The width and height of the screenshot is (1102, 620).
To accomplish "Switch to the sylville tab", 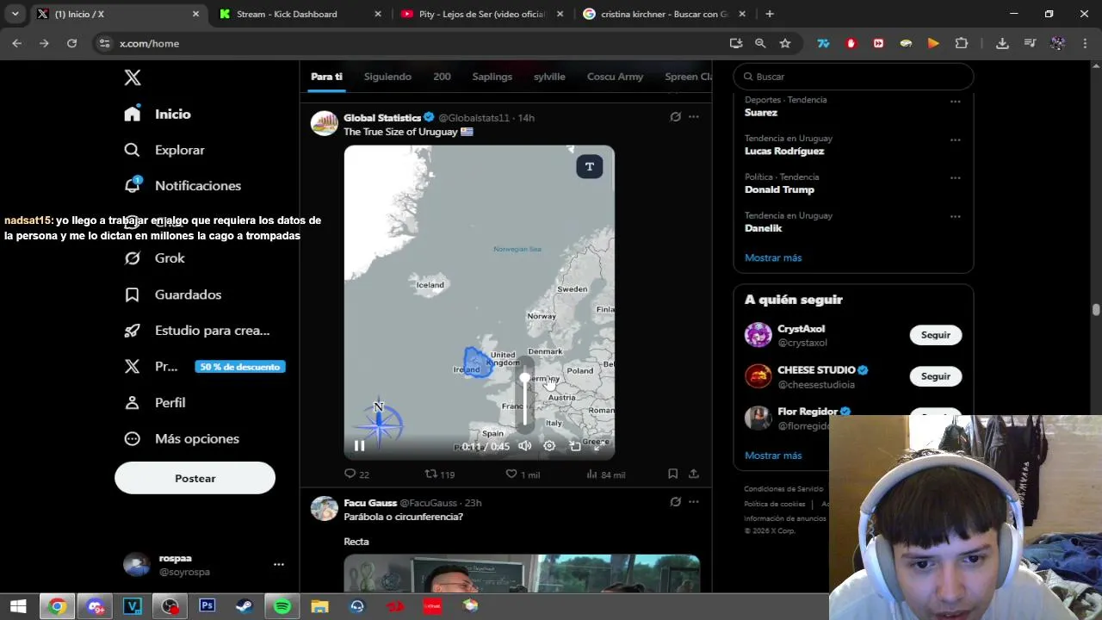I will (549, 77).
